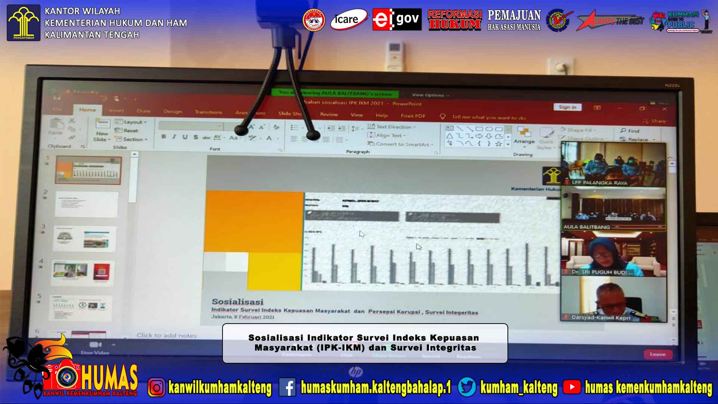The height and width of the screenshot is (404, 718).
Task: Expand the shapes gallery More arrow
Action: pos(508,144)
